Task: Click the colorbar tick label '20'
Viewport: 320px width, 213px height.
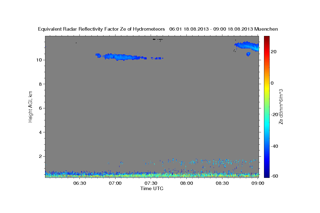Action: click(273, 52)
